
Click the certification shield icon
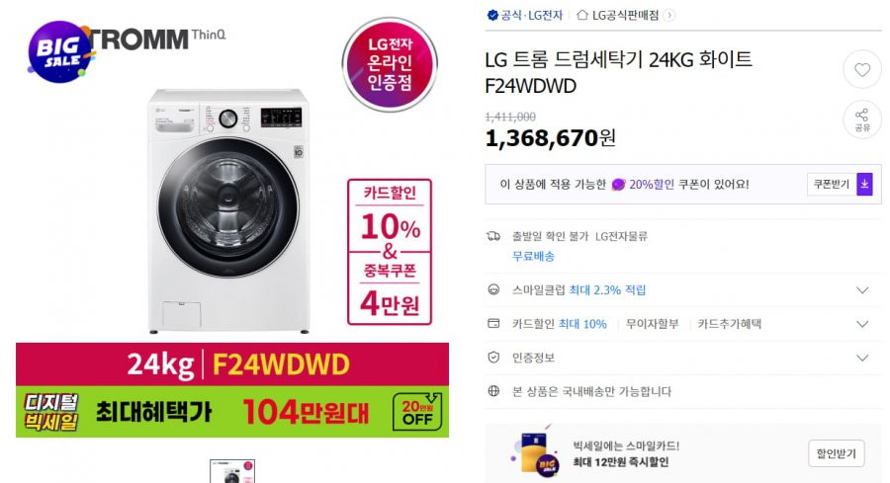(493, 358)
